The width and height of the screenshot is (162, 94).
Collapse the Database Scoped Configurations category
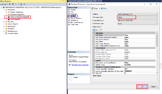(x=94, y=67)
